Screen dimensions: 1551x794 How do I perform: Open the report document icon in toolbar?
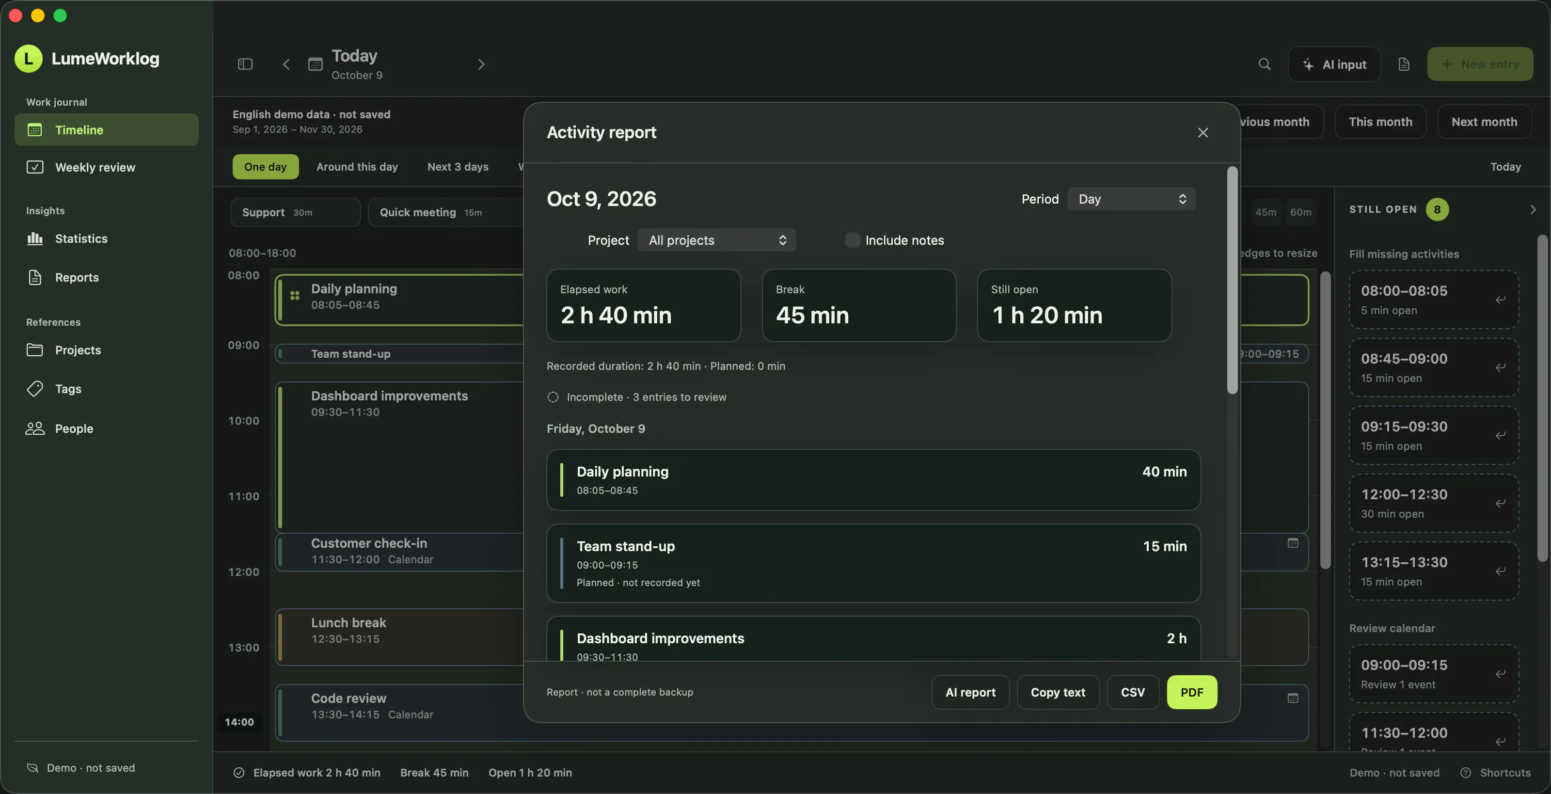pos(1404,64)
